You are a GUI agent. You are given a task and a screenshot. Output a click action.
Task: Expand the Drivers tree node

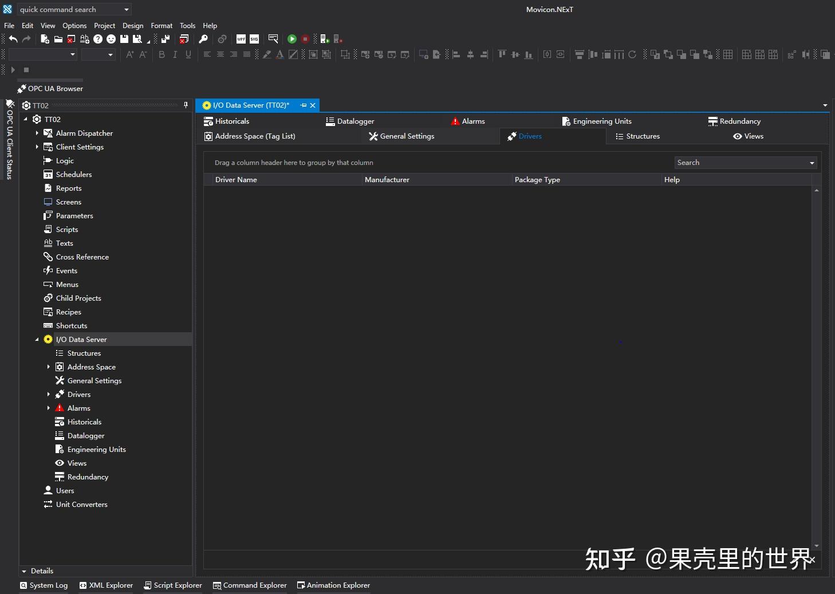(49, 394)
